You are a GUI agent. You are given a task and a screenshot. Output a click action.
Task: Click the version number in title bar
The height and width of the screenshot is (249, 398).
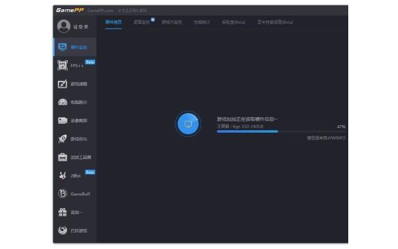132,11
